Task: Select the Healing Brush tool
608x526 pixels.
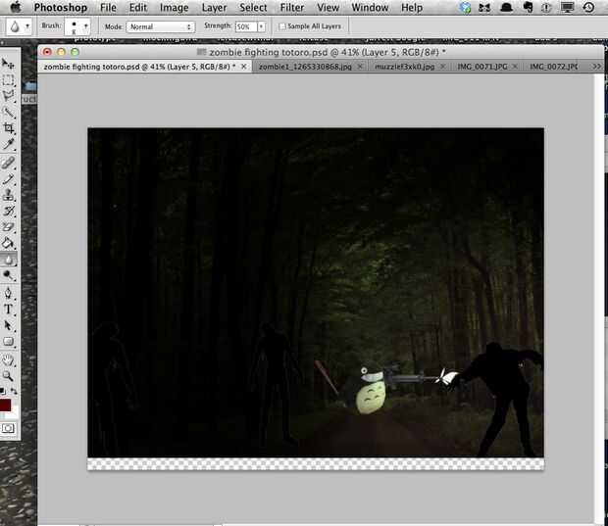Action: coord(8,163)
